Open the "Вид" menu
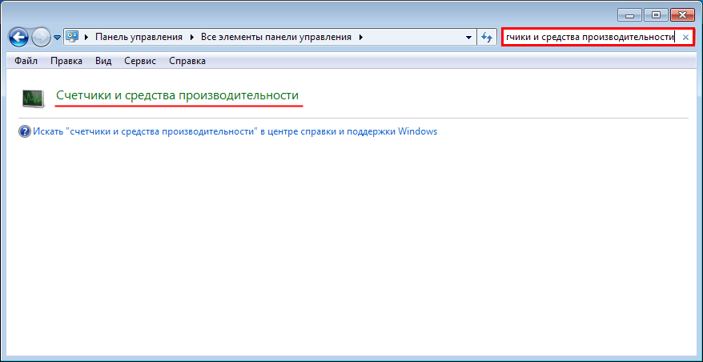 click(102, 61)
